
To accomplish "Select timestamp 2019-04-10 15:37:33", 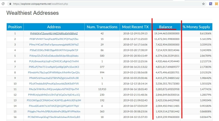I will point(135,117).
